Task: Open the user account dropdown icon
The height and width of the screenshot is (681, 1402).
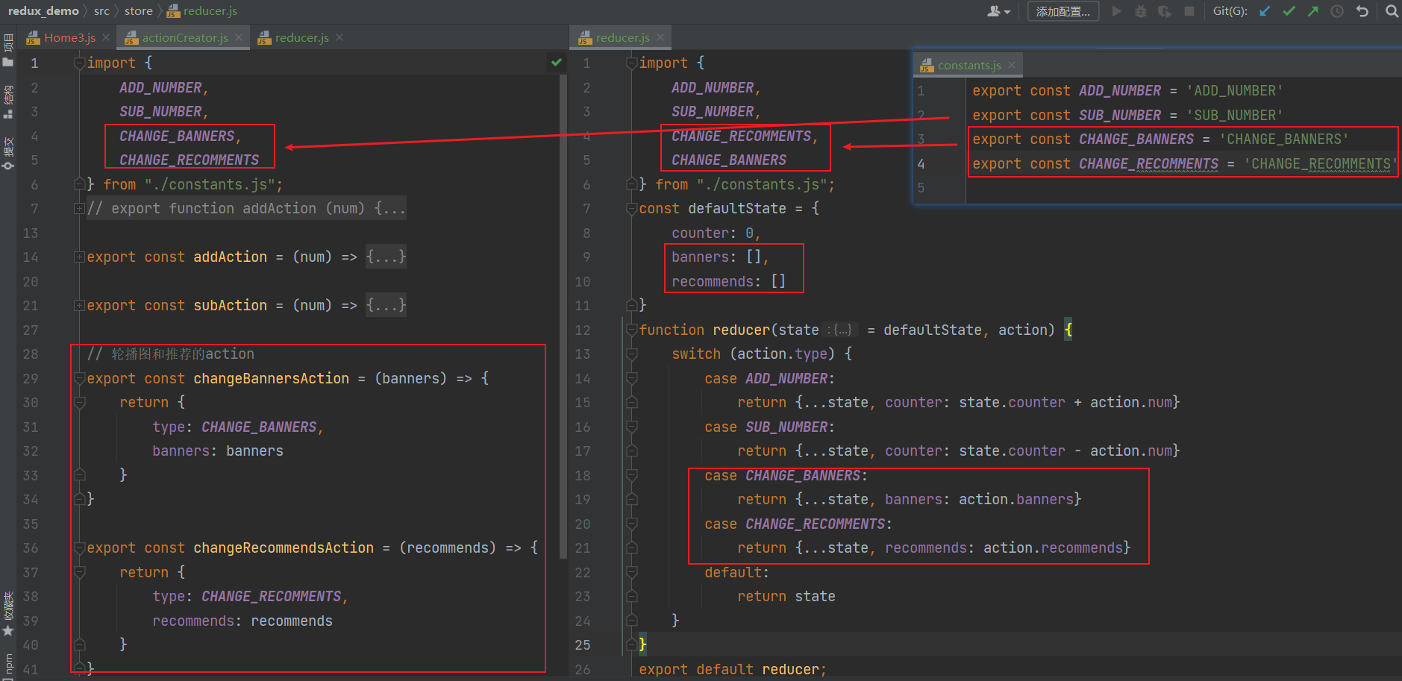Action: click(x=998, y=11)
